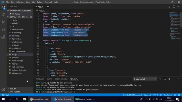This screenshot has width=182, height=102.
Task: Open the Search view in activity bar
Action: [x=3, y=15]
